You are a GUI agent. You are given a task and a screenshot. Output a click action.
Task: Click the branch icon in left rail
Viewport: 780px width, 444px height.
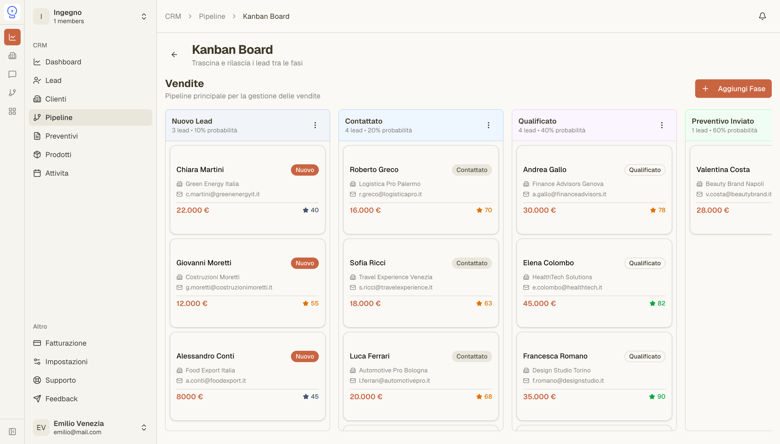click(12, 93)
